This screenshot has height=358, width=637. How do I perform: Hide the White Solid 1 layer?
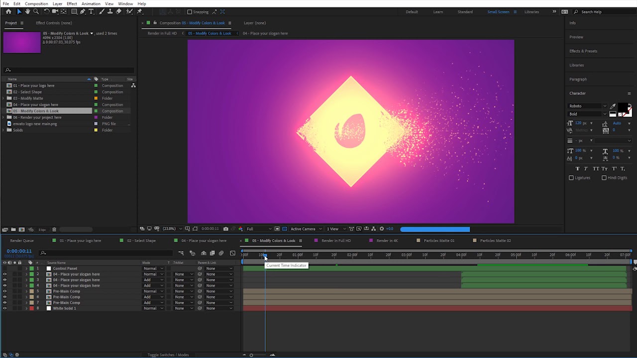[x=5, y=308]
